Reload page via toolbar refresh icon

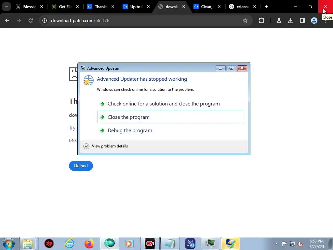click(x=31, y=21)
